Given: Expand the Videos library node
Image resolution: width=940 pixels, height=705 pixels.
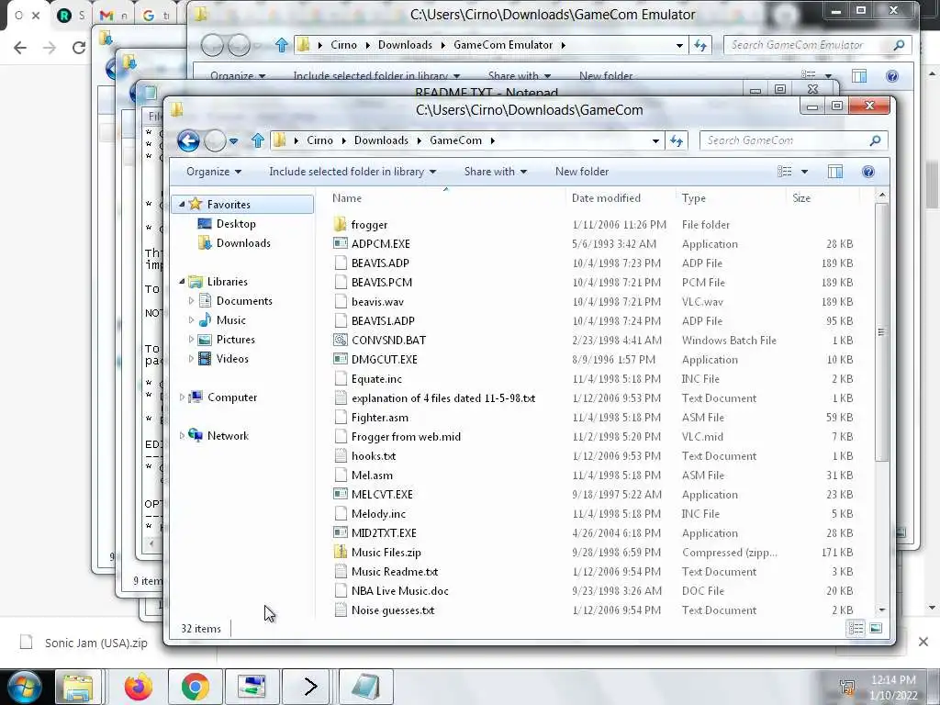Looking at the screenshot, I should click(x=191, y=359).
